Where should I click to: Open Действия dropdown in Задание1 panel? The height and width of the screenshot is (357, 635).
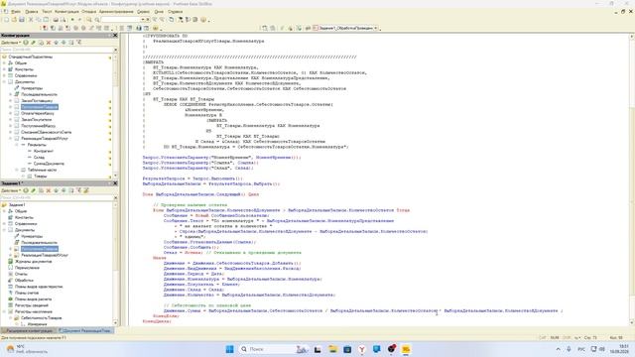pos(10,190)
